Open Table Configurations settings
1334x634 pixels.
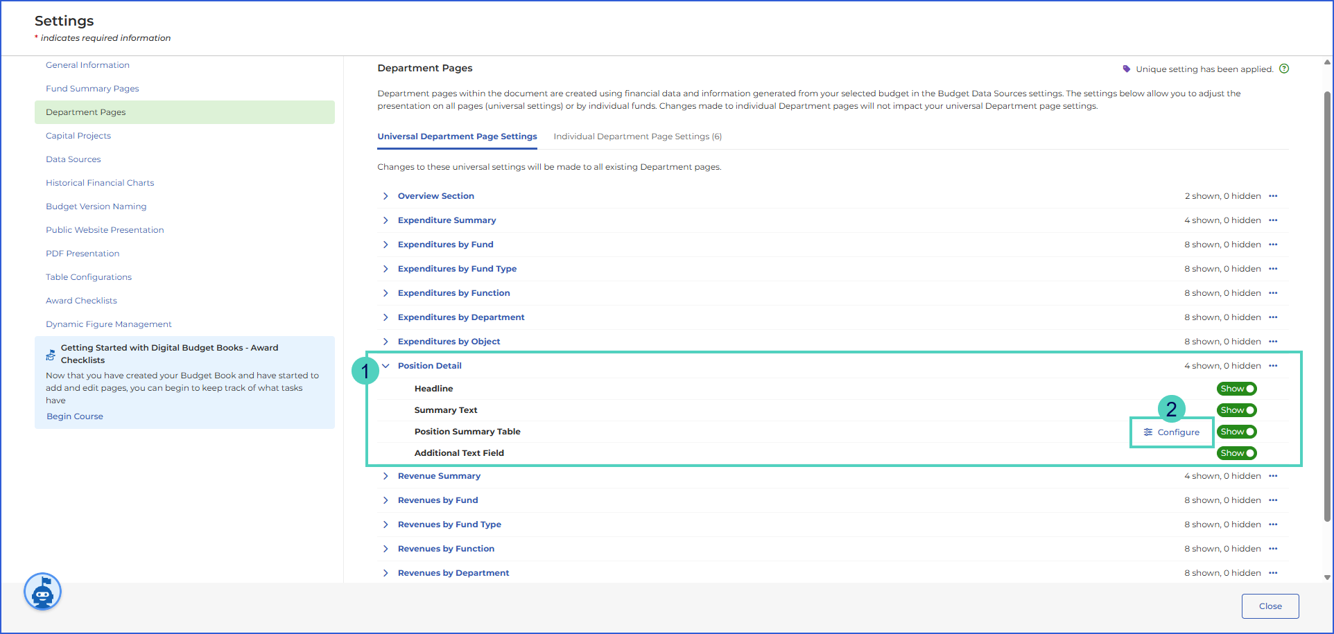coord(89,277)
